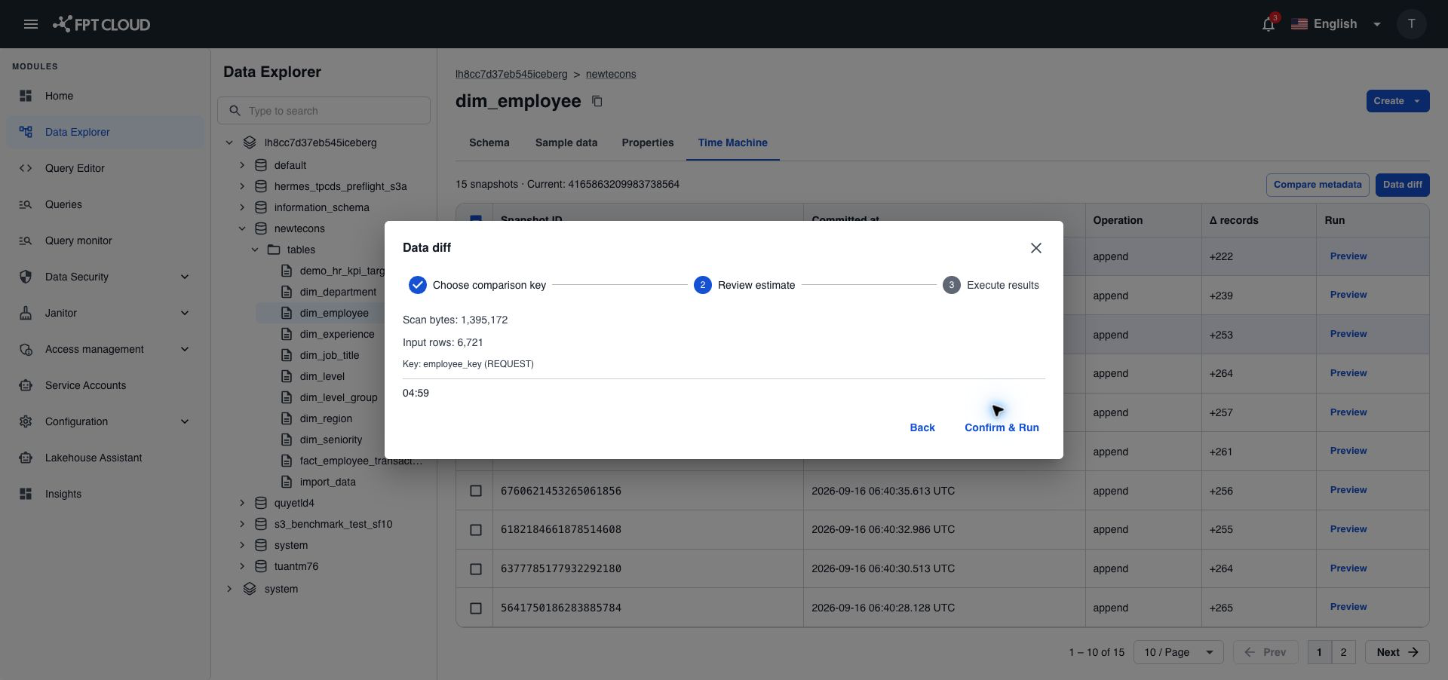Click the Home sidebar icon
This screenshot has height=680, width=1448.
(x=26, y=96)
